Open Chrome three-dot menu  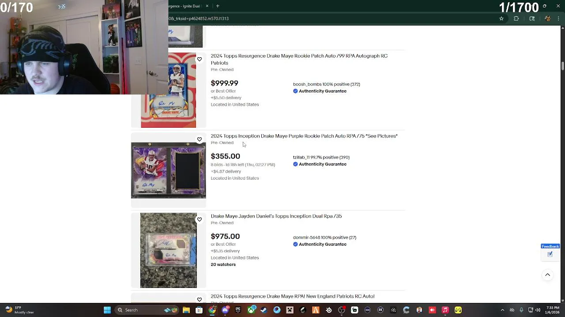click(559, 18)
